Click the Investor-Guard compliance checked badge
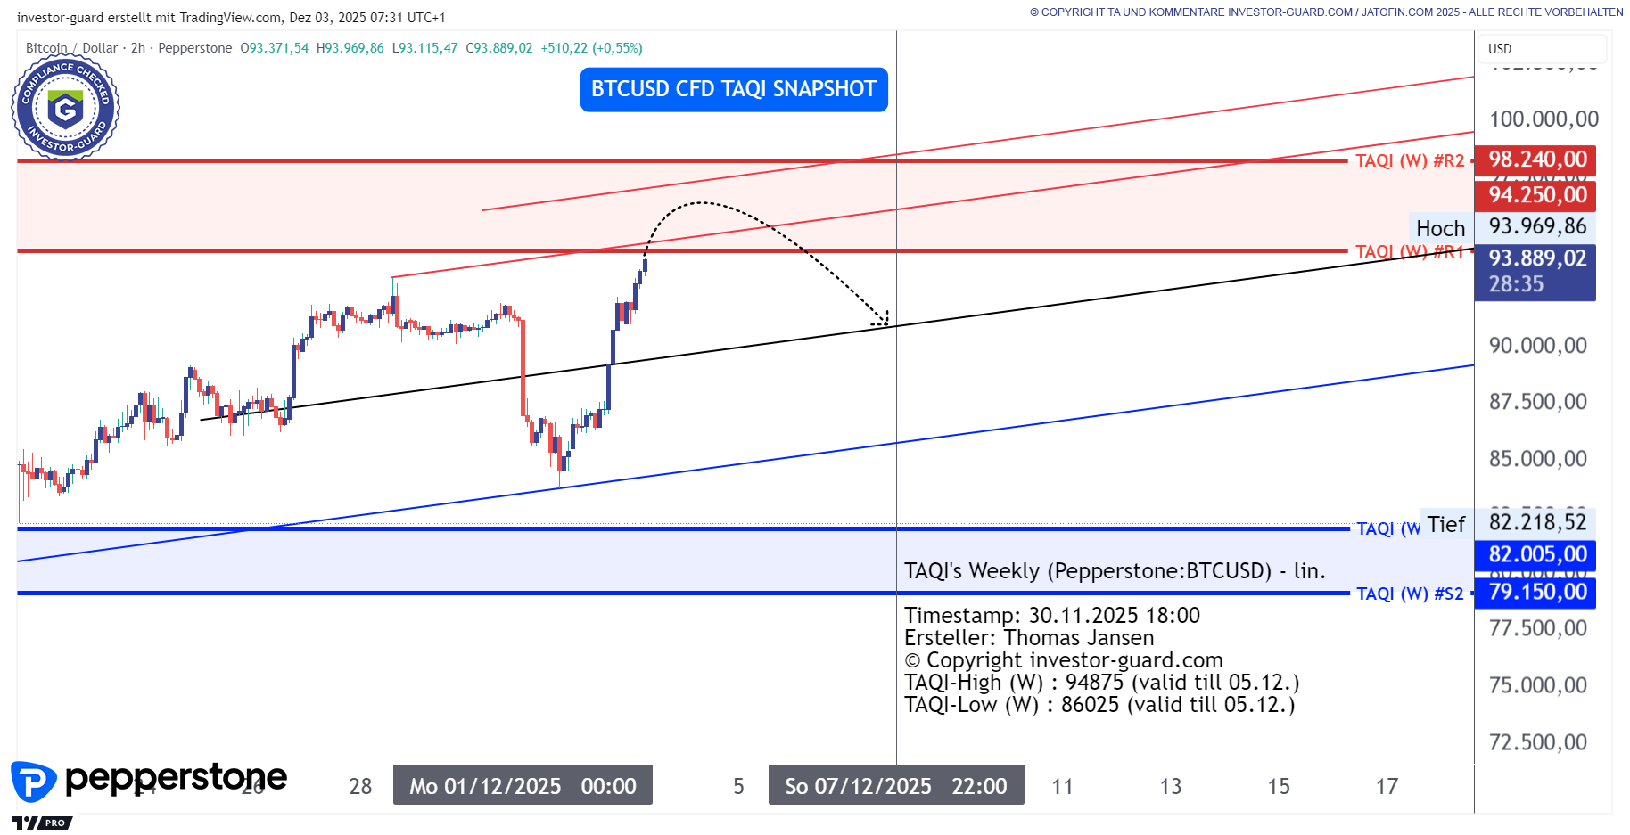The image size is (1630, 835). click(65, 106)
